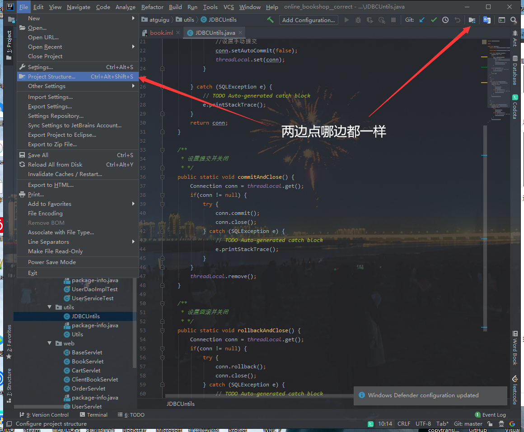Open Project Structure toolbar icon
The height and width of the screenshot is (432, 524).
472,20
